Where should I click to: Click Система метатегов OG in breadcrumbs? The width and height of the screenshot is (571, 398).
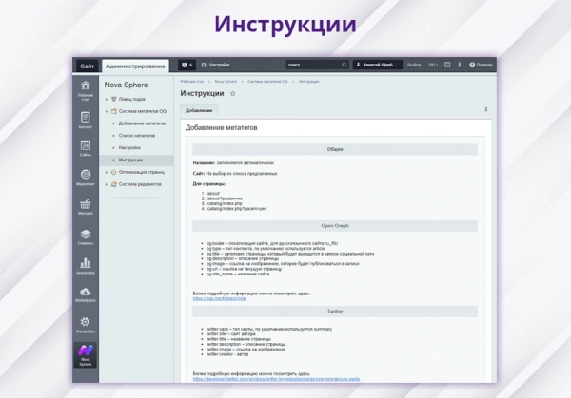267,82
